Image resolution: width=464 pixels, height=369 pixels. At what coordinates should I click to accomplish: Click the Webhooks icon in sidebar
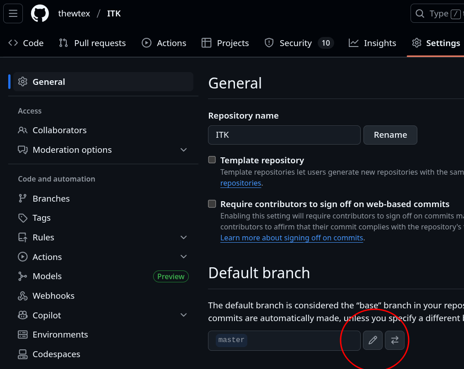(x=22, y=296)
